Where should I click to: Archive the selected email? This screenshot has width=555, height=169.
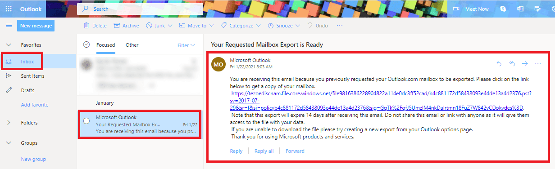tap(126, 26)
